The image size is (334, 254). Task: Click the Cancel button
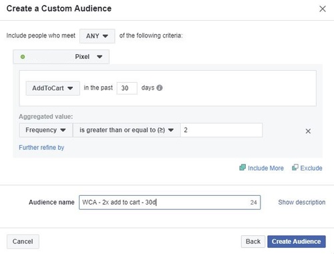23,241
